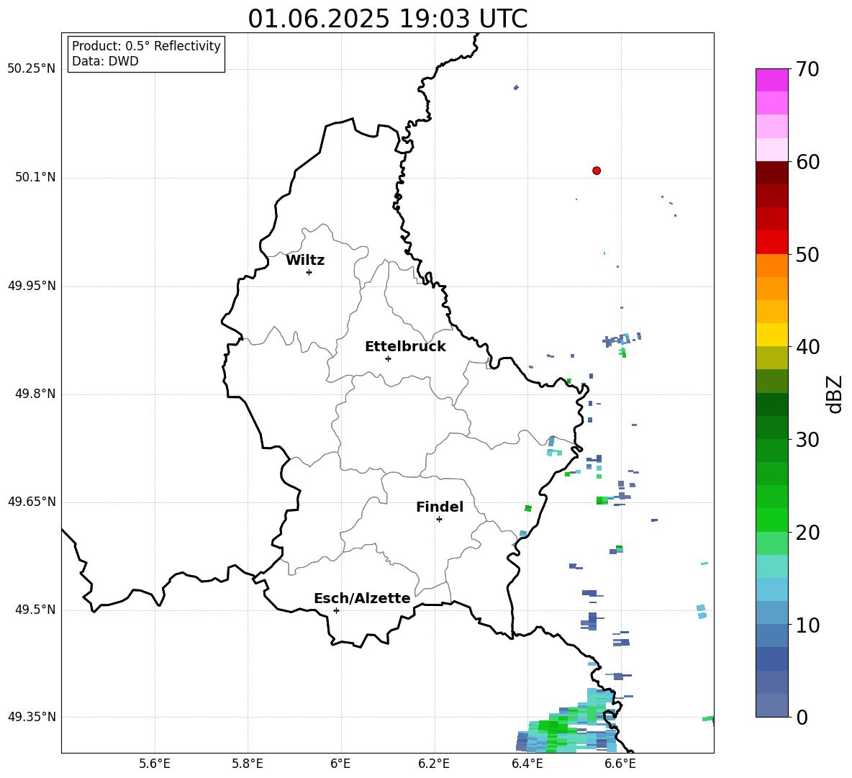Pick the dark red colorbar segment below 60

(771, 173)
